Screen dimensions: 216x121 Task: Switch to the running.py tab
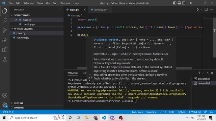point(100,10)
